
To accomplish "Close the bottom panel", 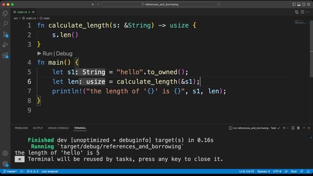I will pos(309,128).
